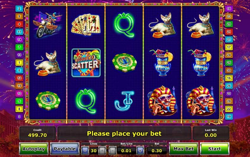The width and height of the screenshot is (250, 157).
Task: Click the green scarab chip on reel three
Action: [x=124, y=63]
